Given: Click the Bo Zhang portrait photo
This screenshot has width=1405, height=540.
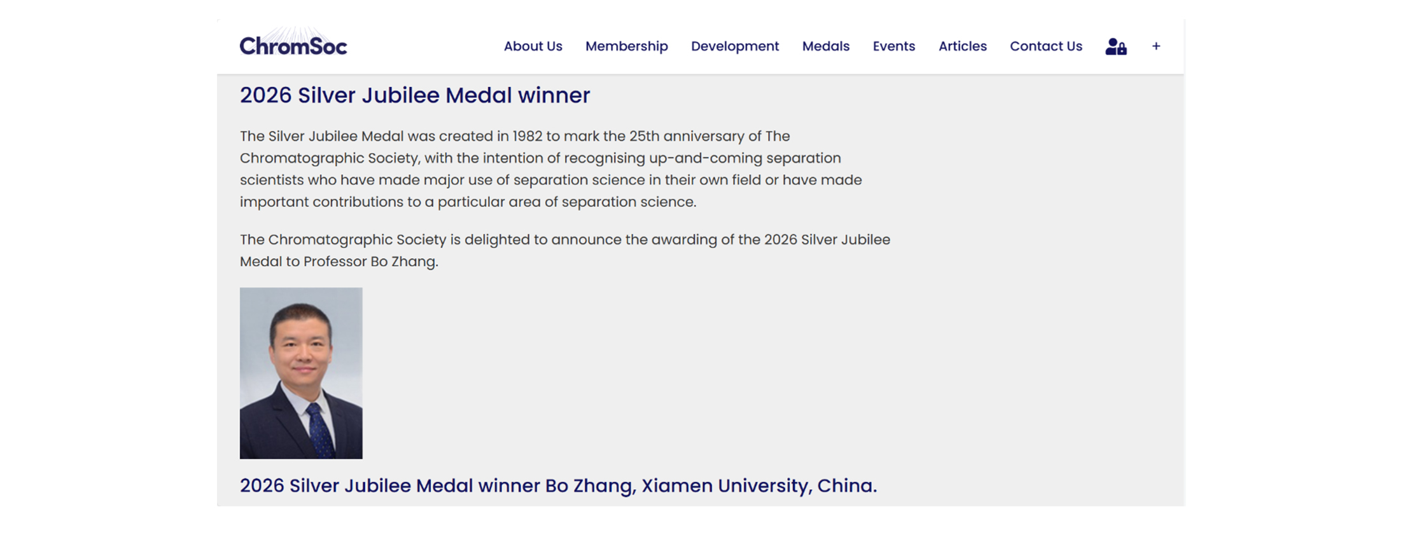Looking at the screenshot, I should click(301, 373).
